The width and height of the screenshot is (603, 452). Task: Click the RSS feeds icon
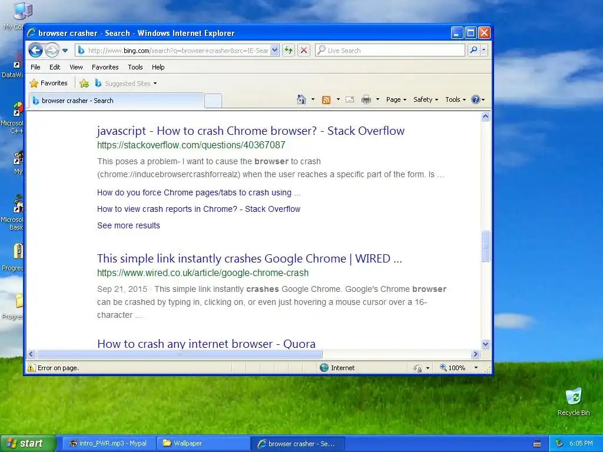point(326,100)
